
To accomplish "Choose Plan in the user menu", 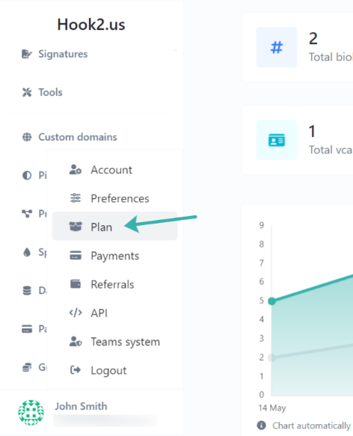I will click(x=114, y=227).
